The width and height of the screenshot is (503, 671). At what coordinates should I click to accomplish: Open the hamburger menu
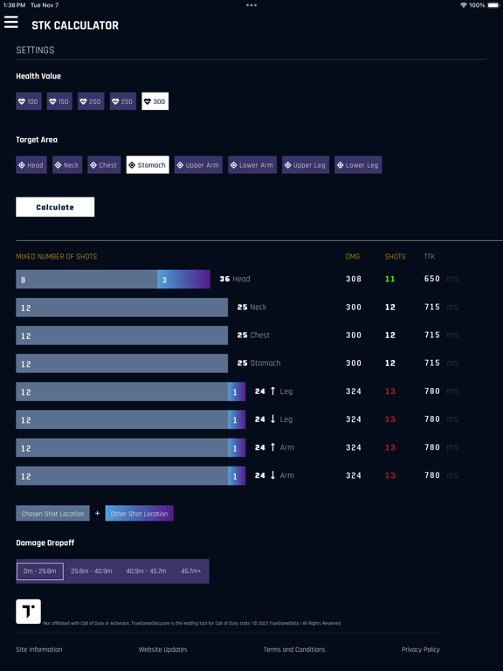(11, 22)
